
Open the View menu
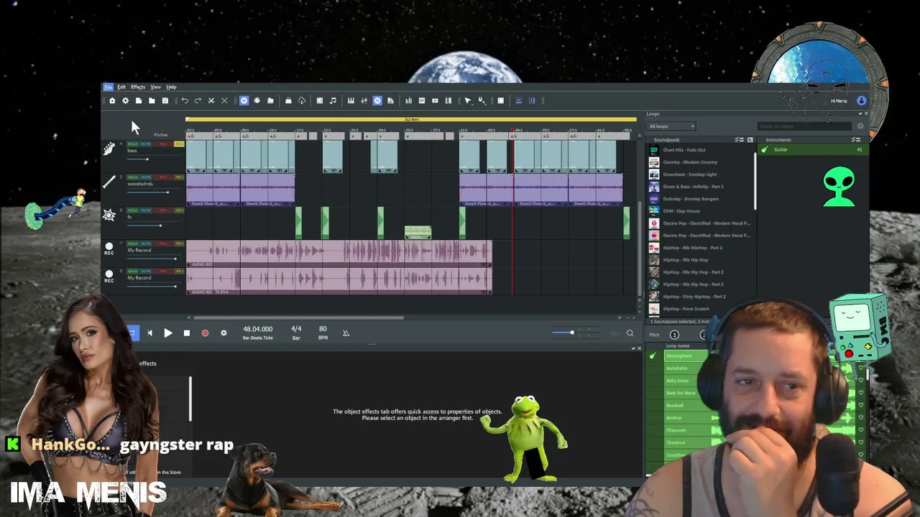(155, 87)
